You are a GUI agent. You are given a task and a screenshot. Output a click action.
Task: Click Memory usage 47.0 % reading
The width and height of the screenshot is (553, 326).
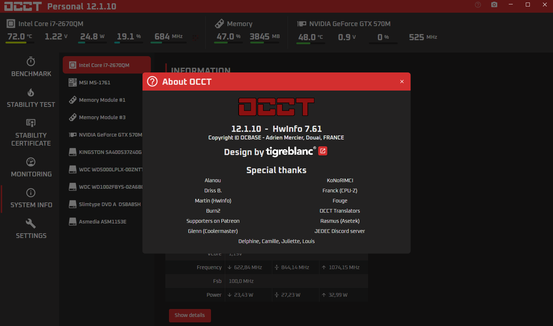point(228,37)
